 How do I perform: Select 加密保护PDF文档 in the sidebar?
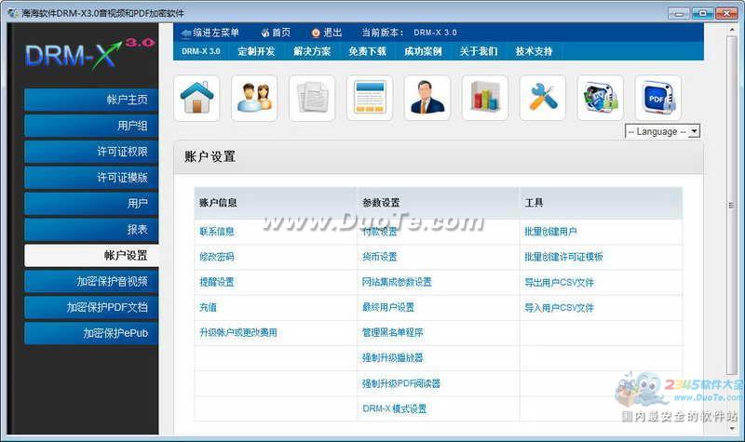[91, 308]
